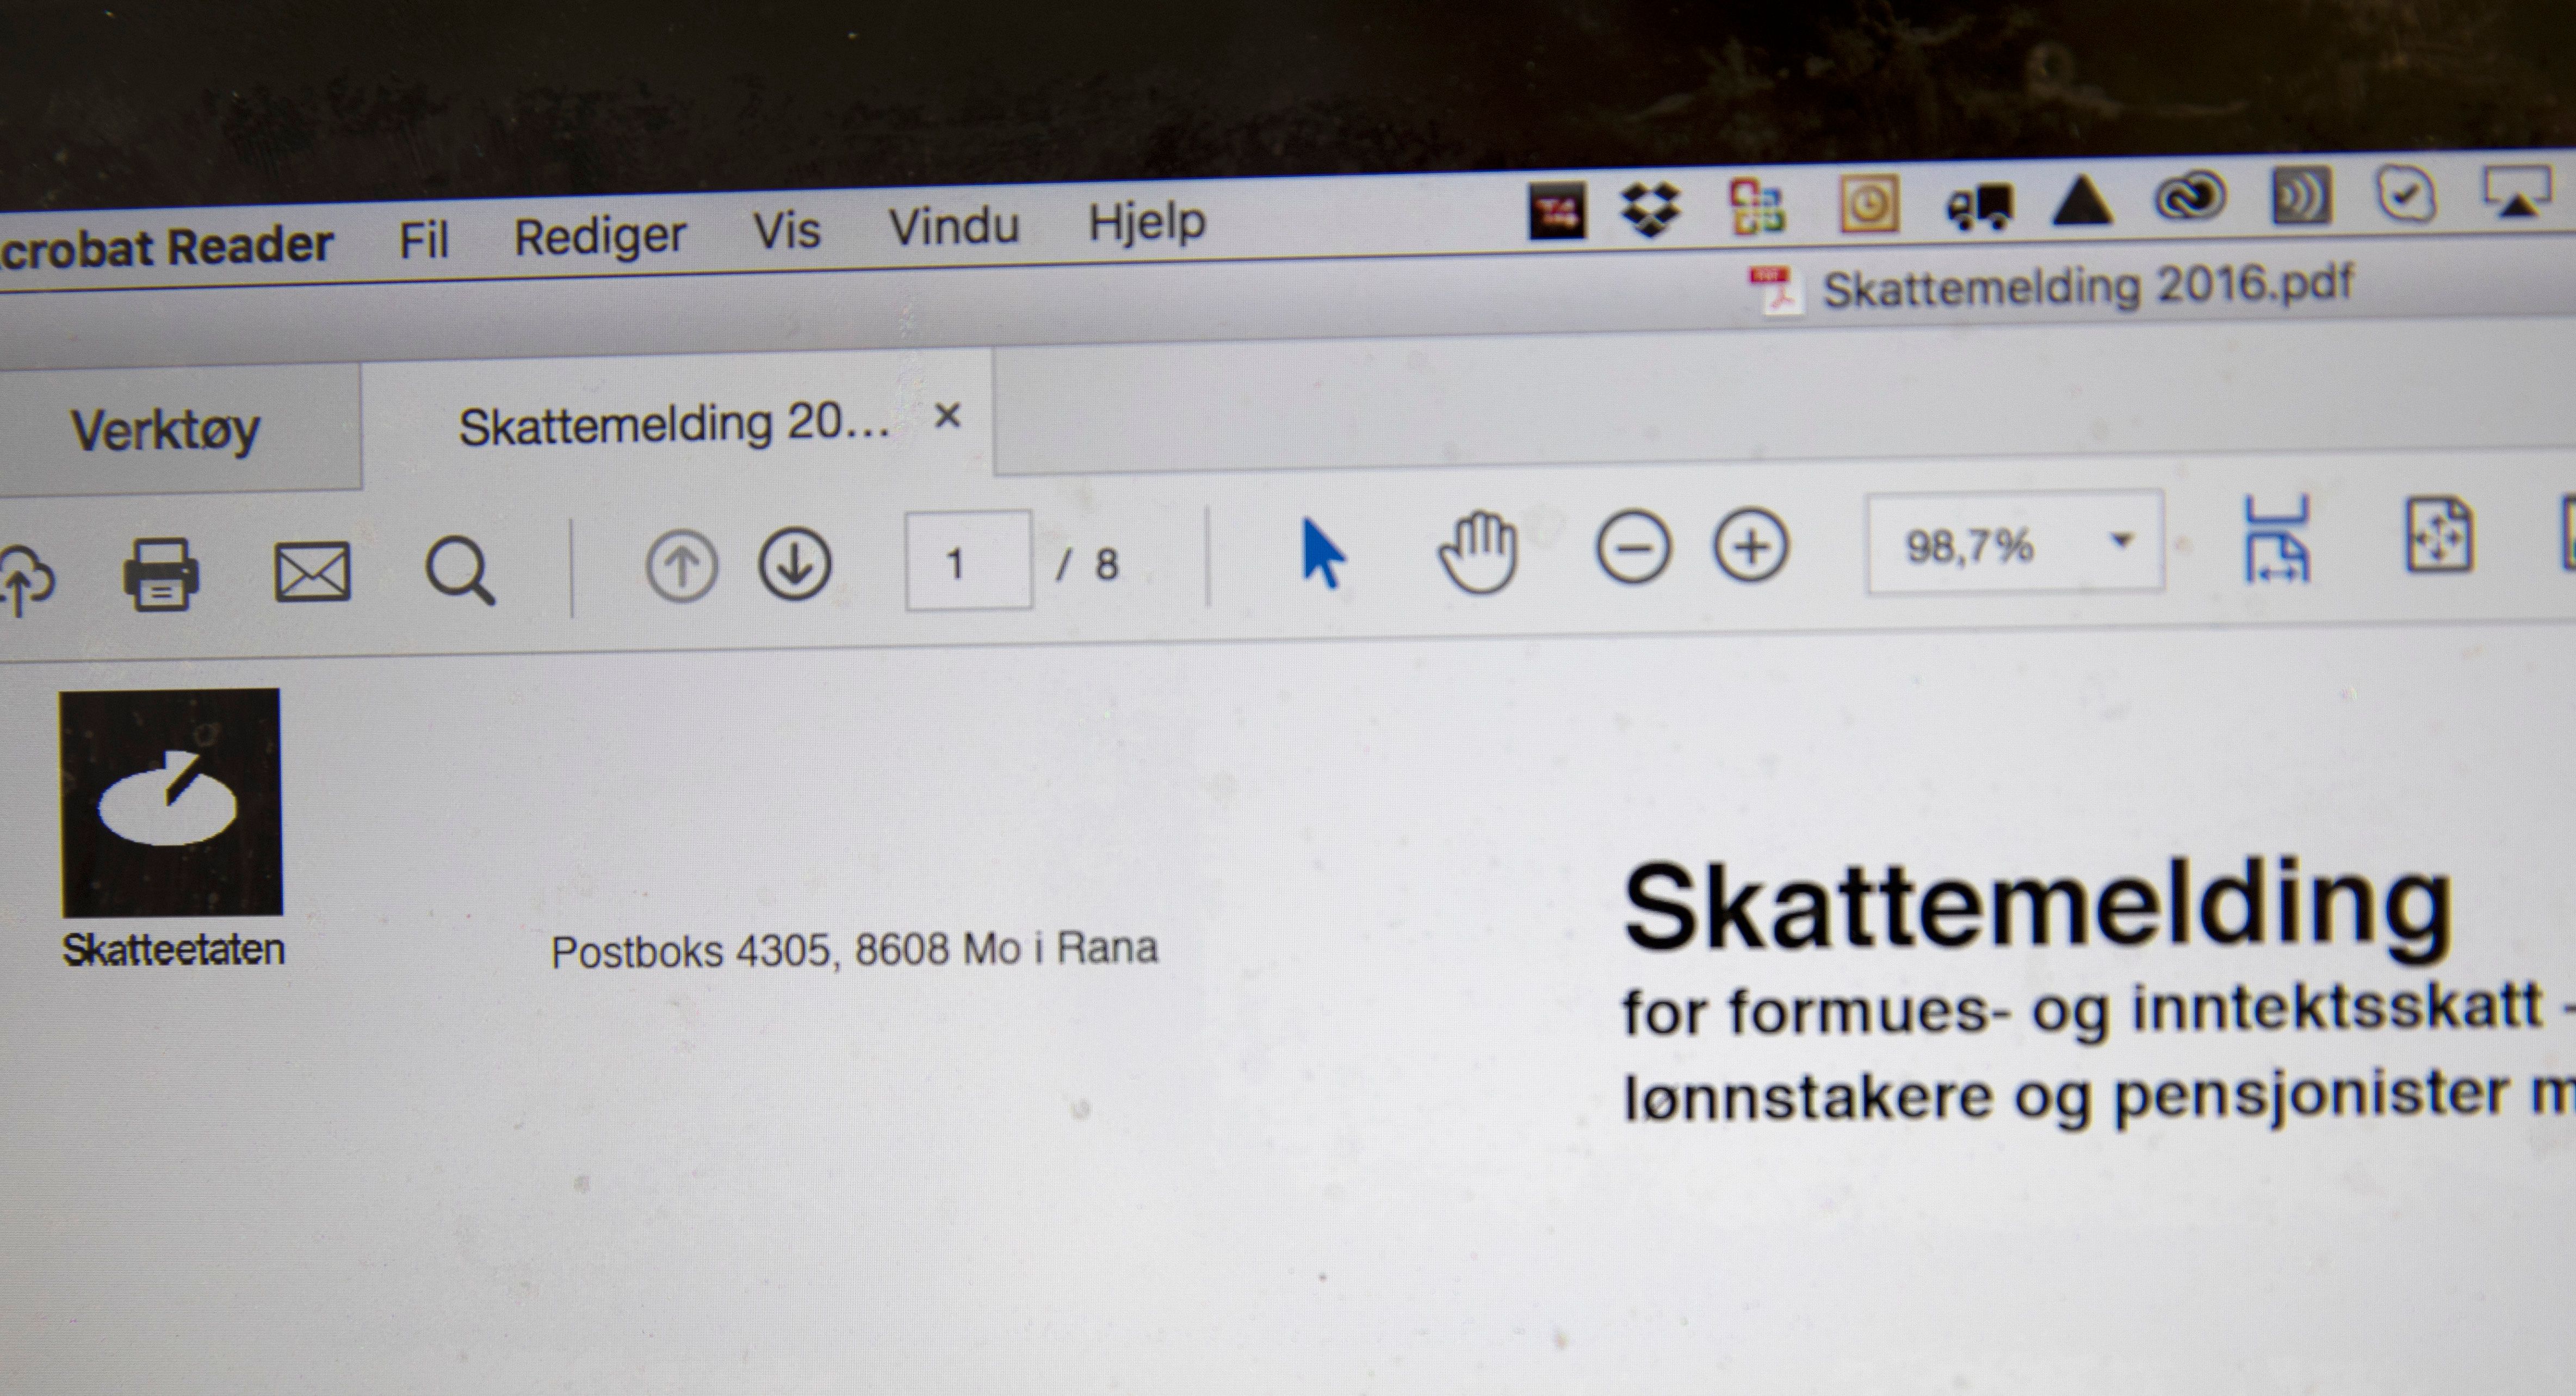The image size is (2576, 1396).
Task: Open the Hjelp menu
Action: tap(1146, 222)
